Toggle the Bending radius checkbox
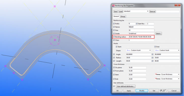 click(x=114, y=37)
